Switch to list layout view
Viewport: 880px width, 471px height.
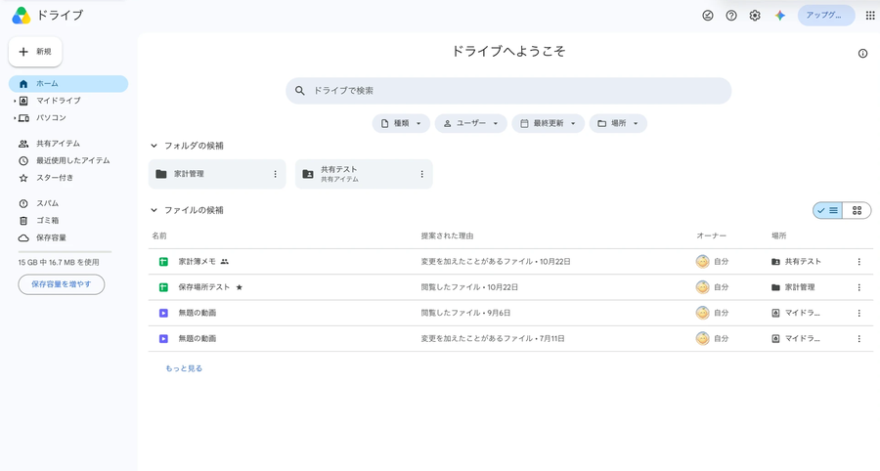(828, 210)
